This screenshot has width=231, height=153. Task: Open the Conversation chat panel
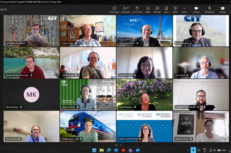[114, 10]
